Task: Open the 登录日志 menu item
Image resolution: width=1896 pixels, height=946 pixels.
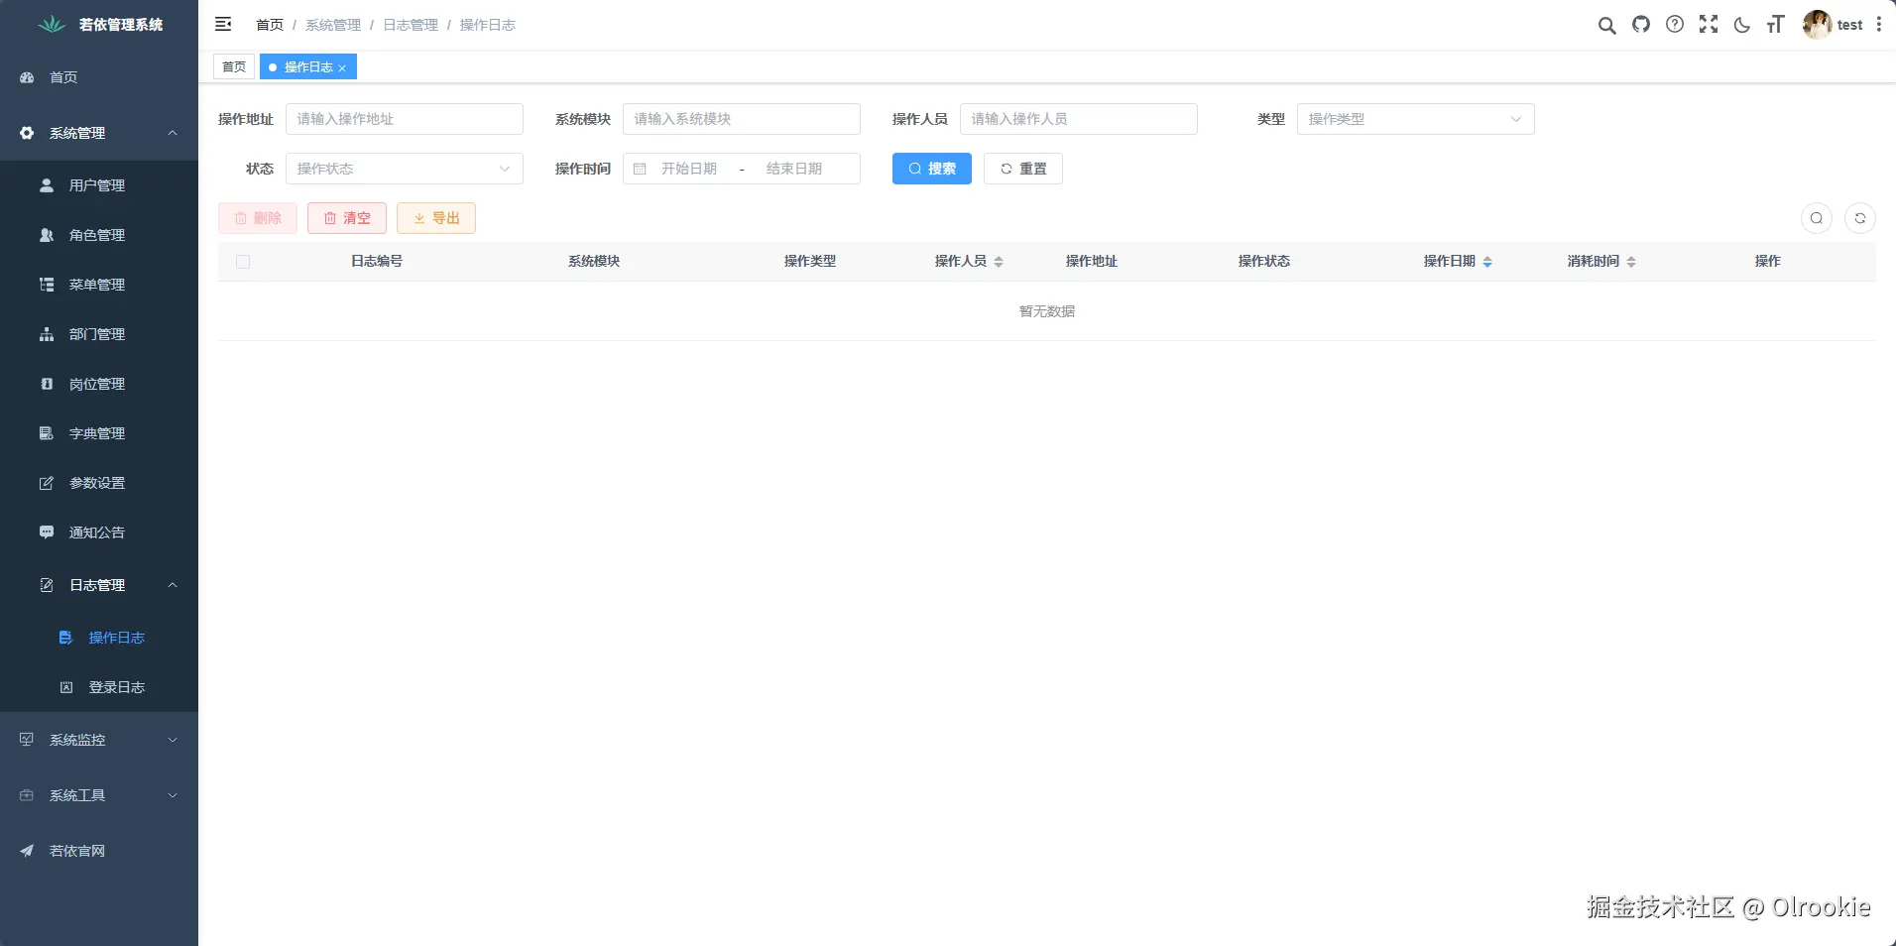Action: click(116, 687)
